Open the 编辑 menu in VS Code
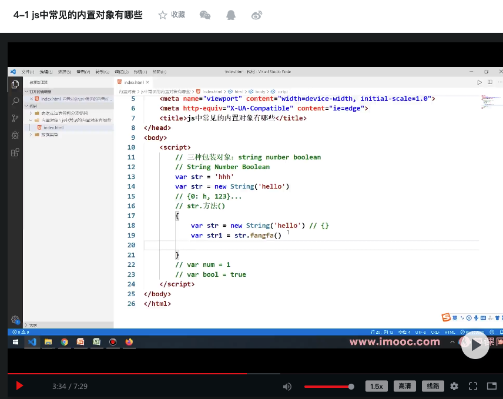The height and width of the screenshot is (399, 503). click(x=46, y=72)
